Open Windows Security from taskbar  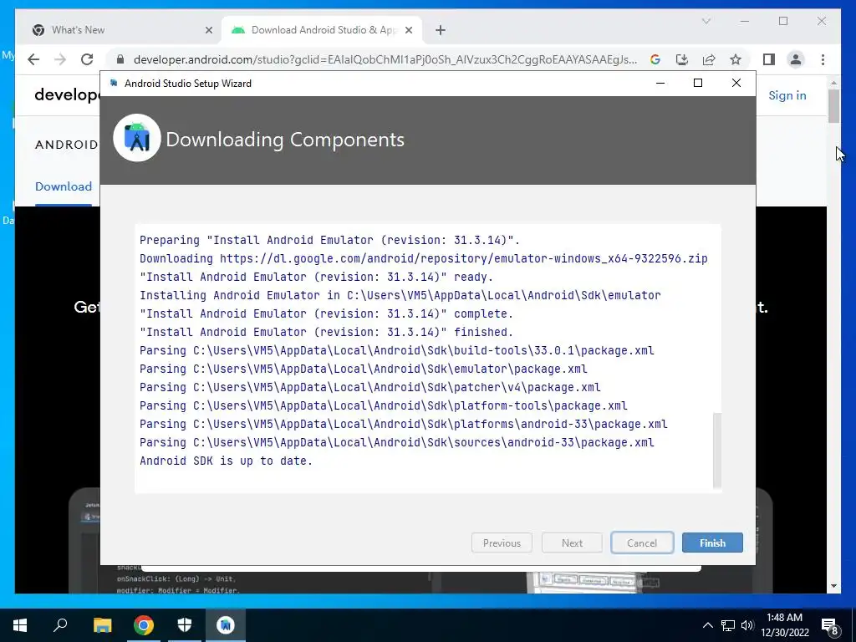click(185, 625)
